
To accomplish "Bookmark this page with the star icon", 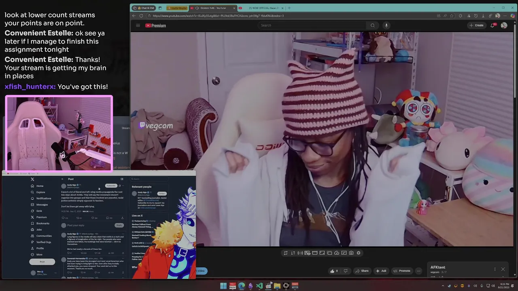I will pyautogui.click(x=452, y=16).
